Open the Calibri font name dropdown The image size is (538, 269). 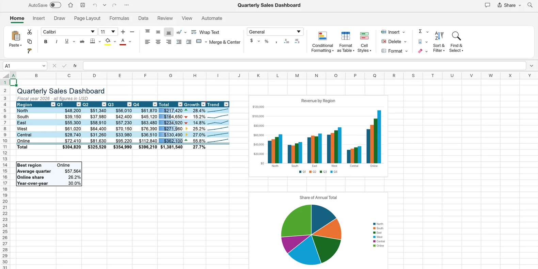pos(69,32)
